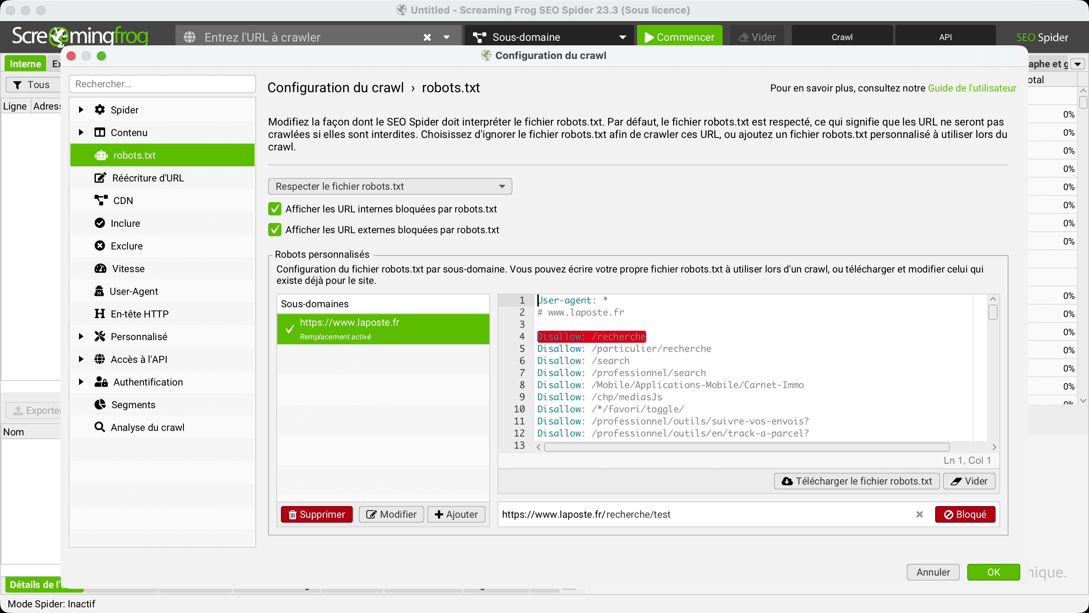This screenshot has height=613, width=1089.
Task: Open the URL history dropdown arrow
Action: (447, 37)
